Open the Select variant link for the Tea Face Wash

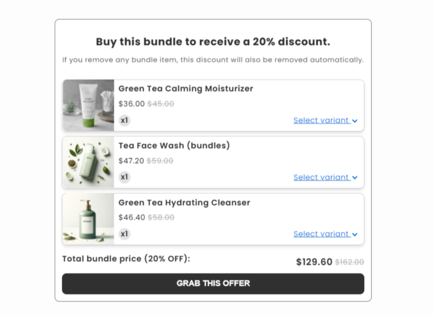click(321, 177)
